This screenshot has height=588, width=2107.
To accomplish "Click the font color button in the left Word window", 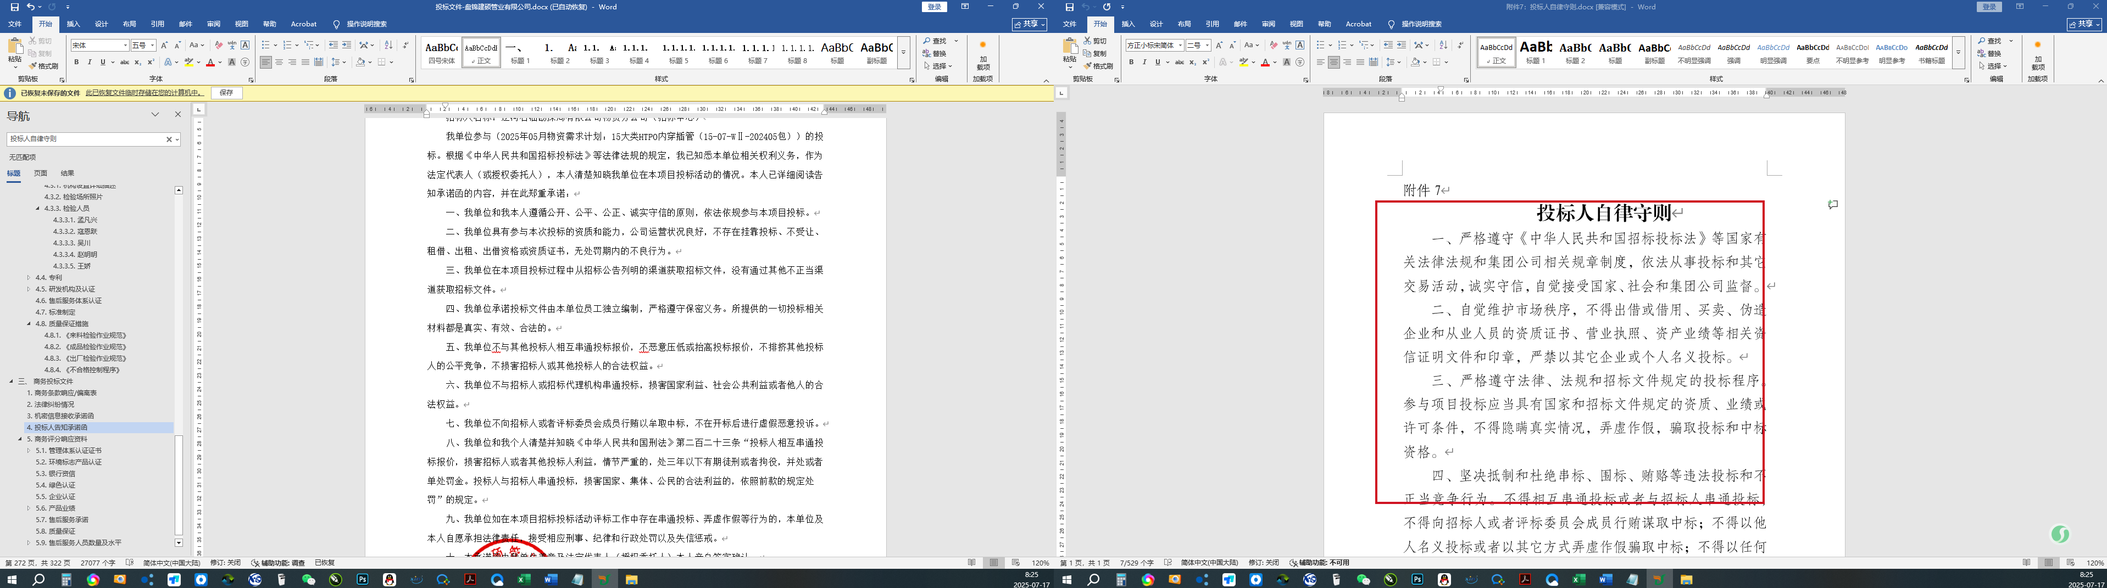I will pos(210,62).
